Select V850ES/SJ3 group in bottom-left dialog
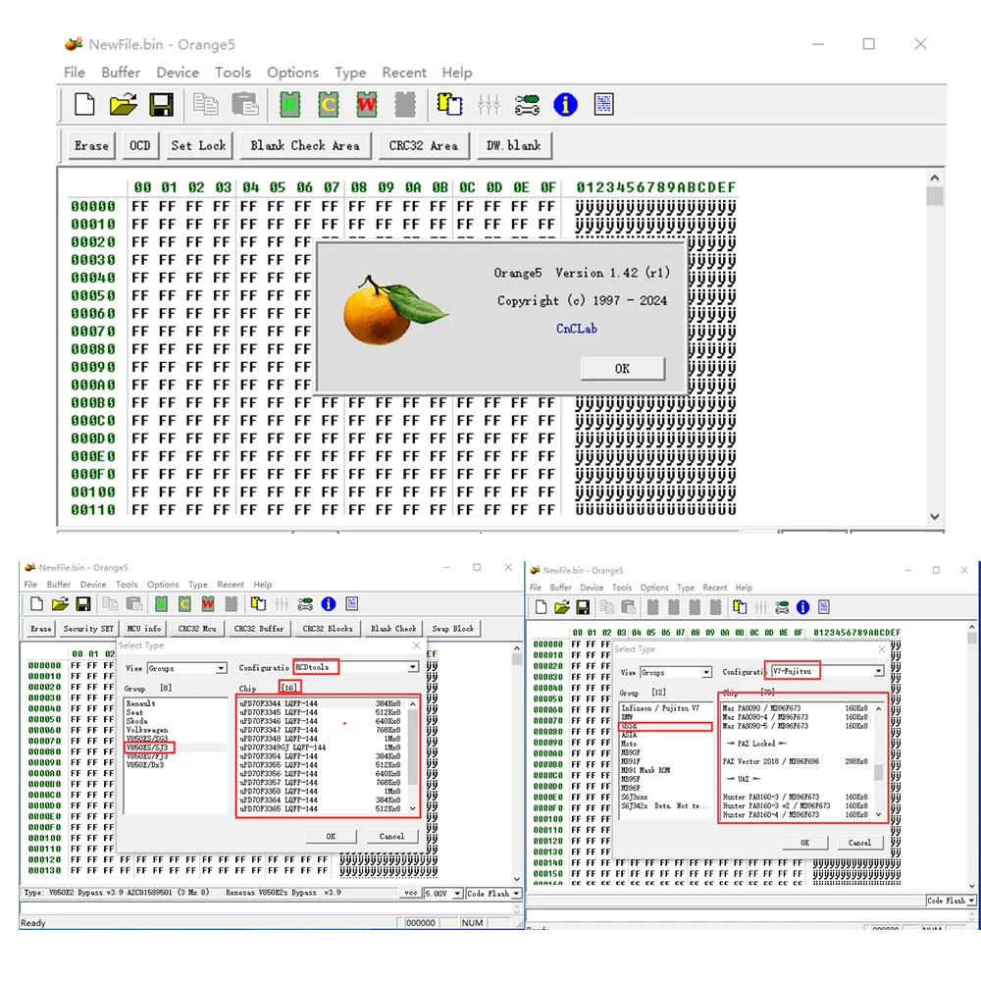 [148, 747]
